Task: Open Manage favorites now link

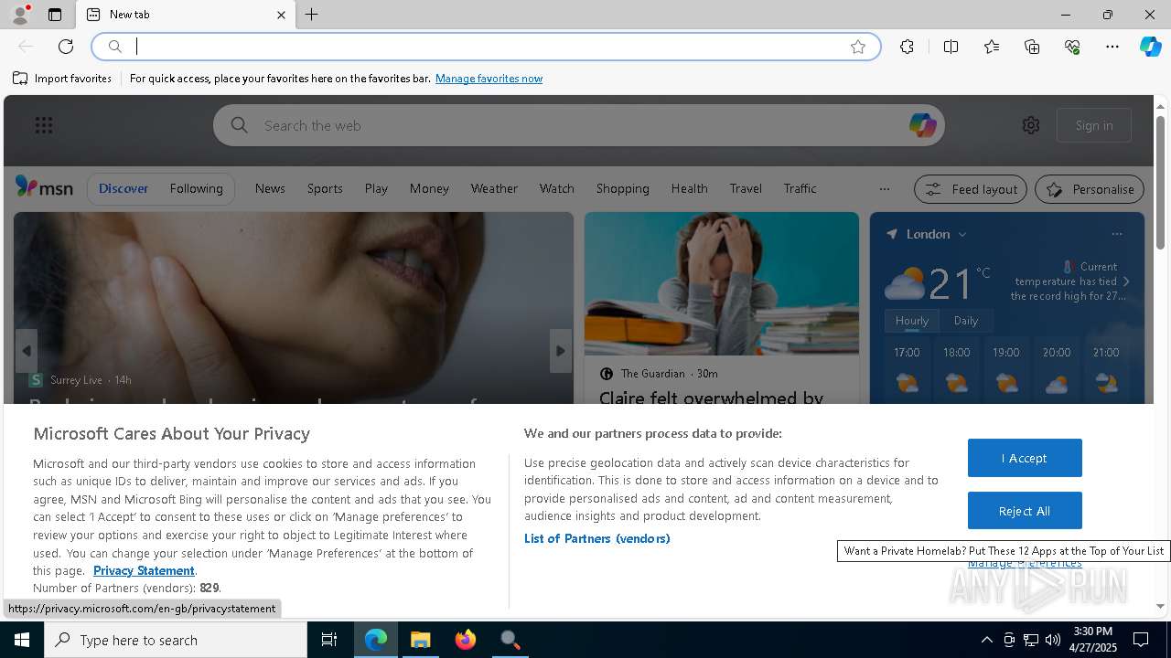Action: pyautogui.click(x=489, y=79)
